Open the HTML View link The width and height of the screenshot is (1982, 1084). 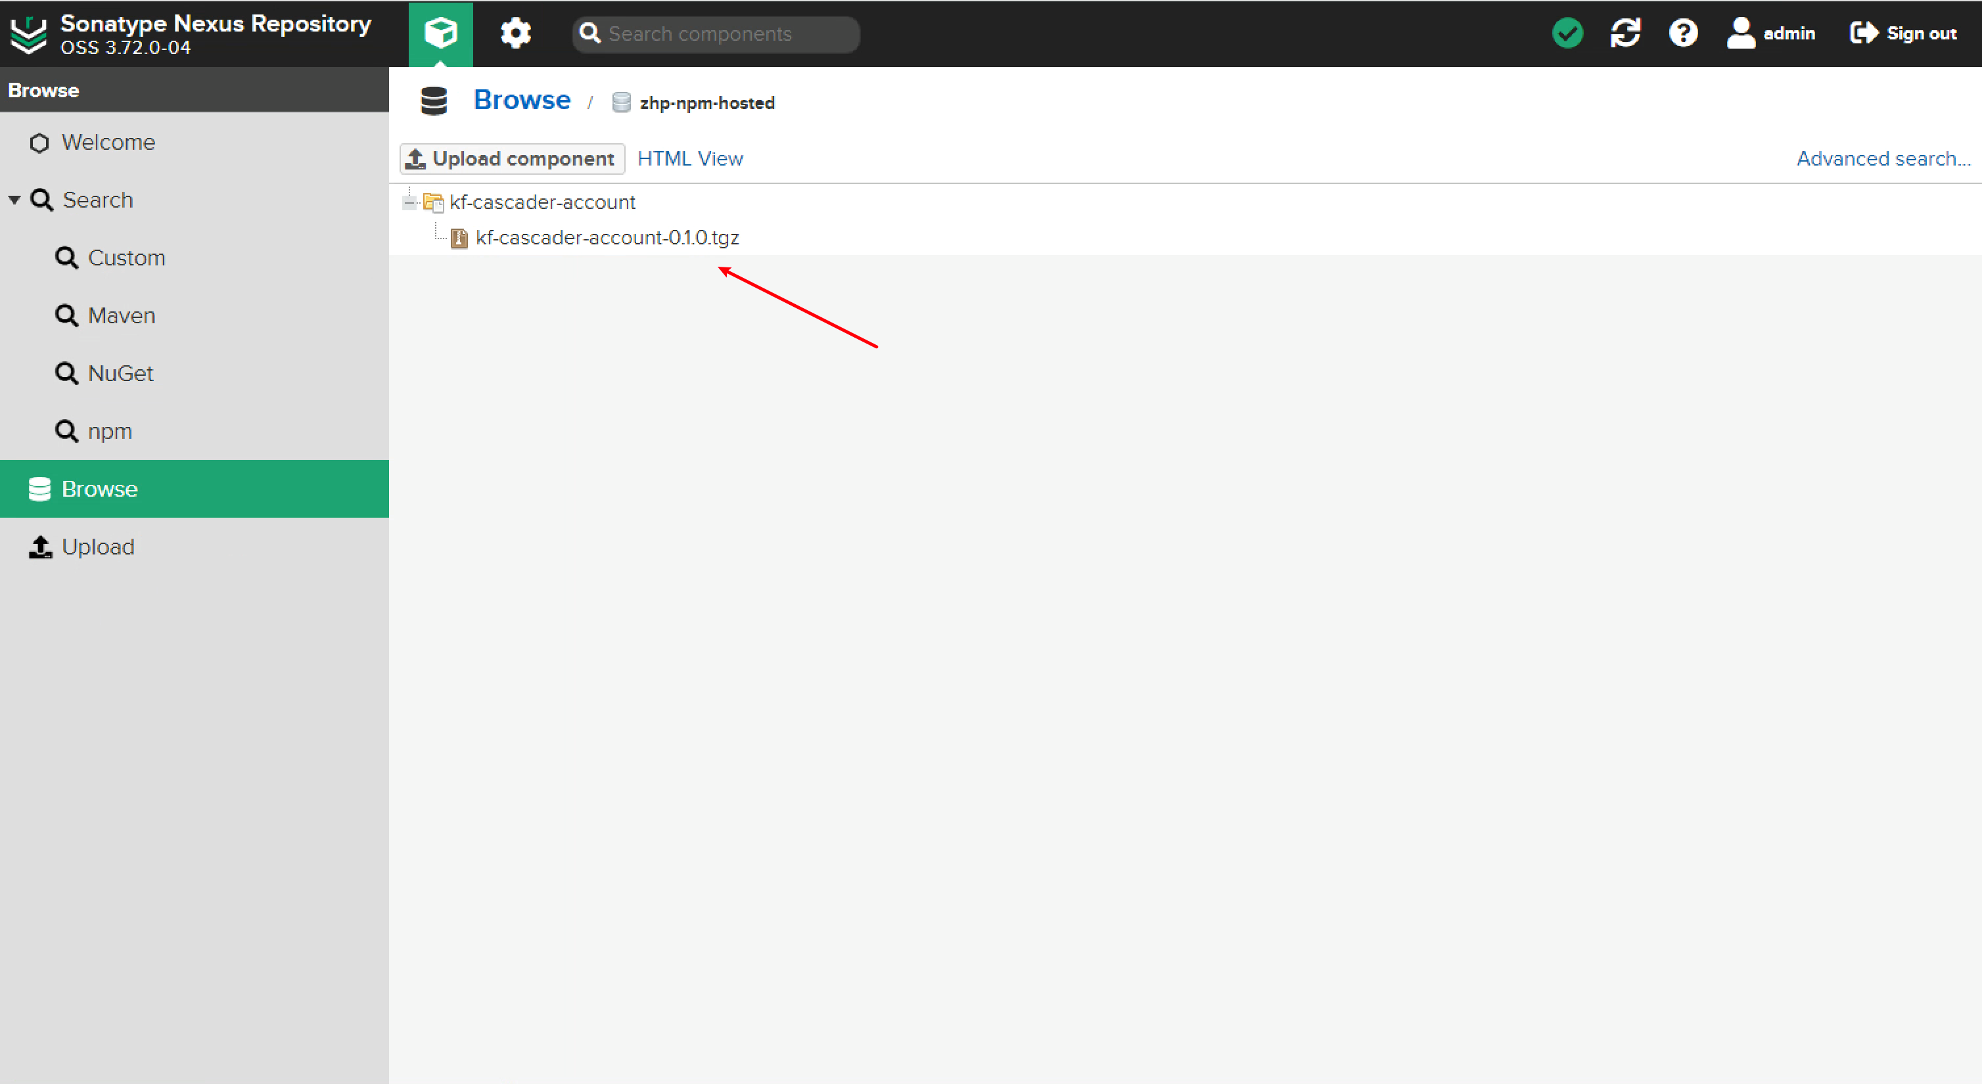click(689, 158)
